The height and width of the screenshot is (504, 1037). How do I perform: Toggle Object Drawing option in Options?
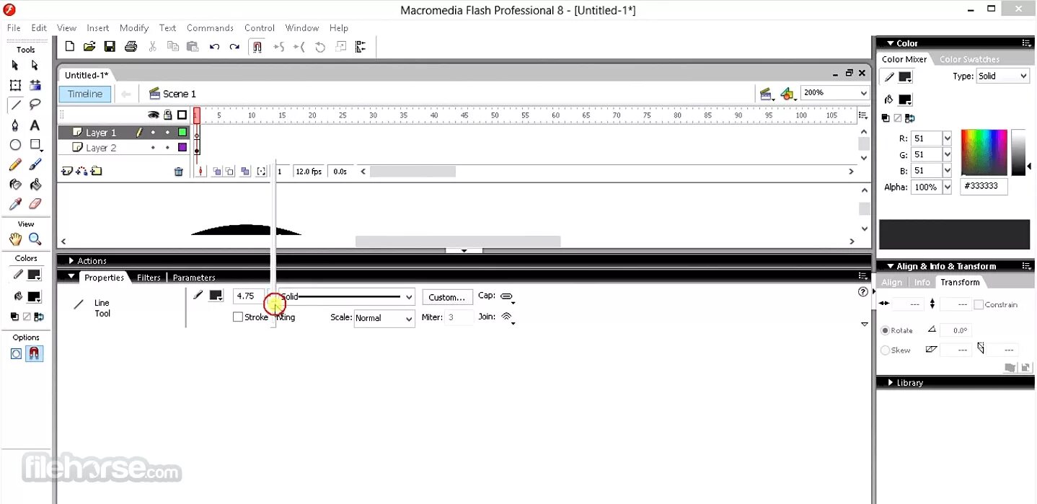(x=16, y=354)
